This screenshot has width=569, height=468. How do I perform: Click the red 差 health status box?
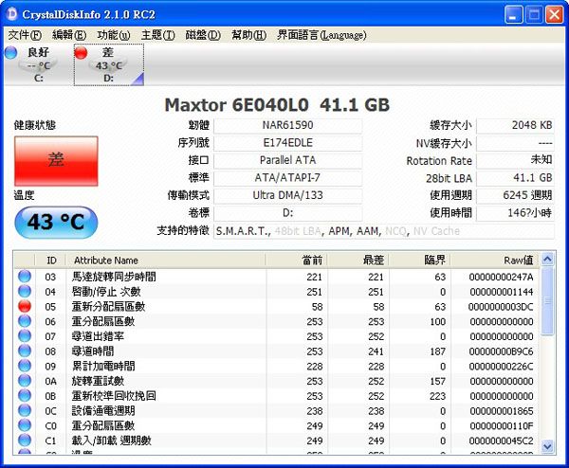tap(56, 160)
